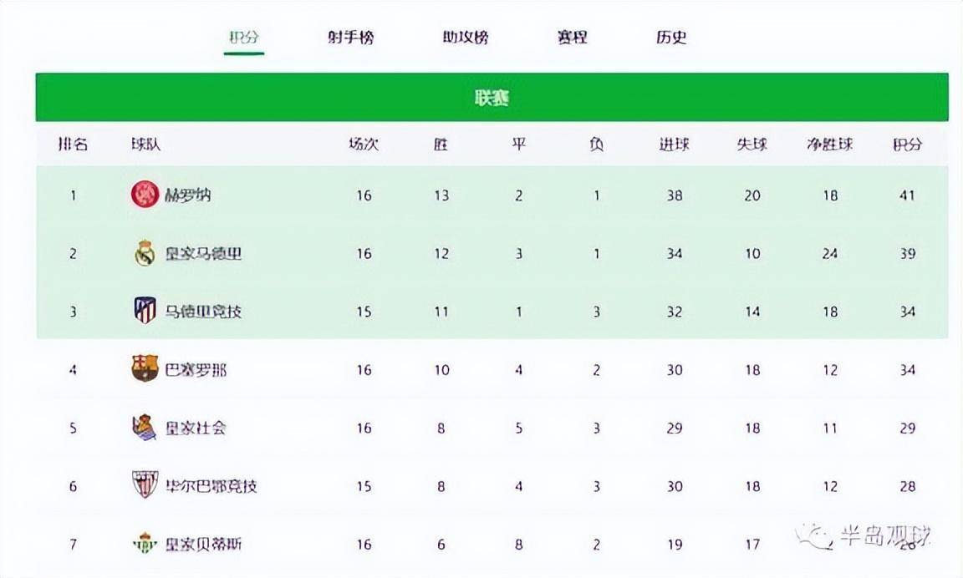Select the Real Sociedad team badge

click(x=145, y=428)
